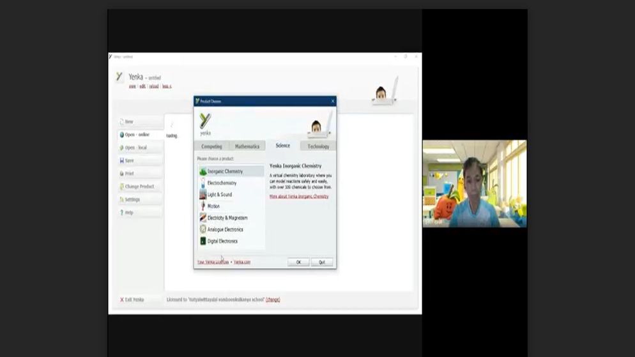Click the Yenka Inorganic Chemistry heading text
Image resolution: width=635 pixels, height=357 pixels.
(x=296, y=166)
